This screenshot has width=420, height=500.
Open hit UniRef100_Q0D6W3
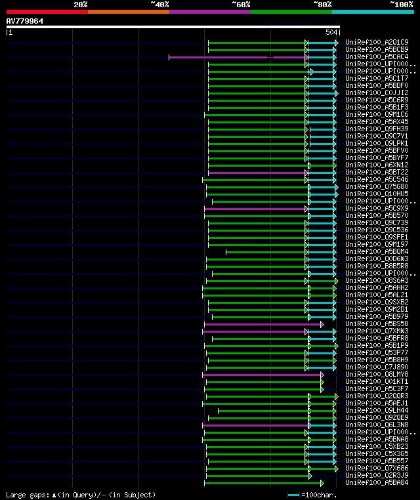coord(377,259)
